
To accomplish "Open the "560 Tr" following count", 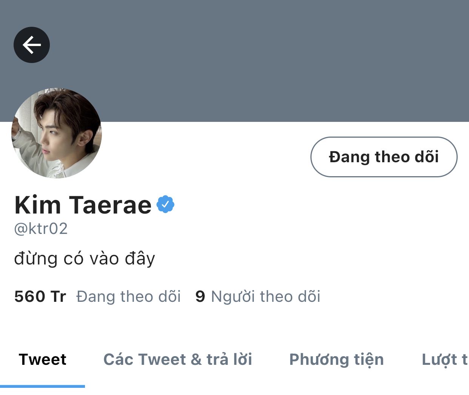I will coord(40,297).
